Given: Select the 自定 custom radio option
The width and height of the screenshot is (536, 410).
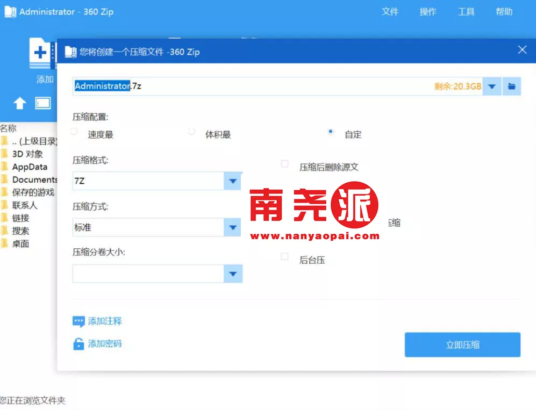Looking at the screenshot, I should [330, 132].
